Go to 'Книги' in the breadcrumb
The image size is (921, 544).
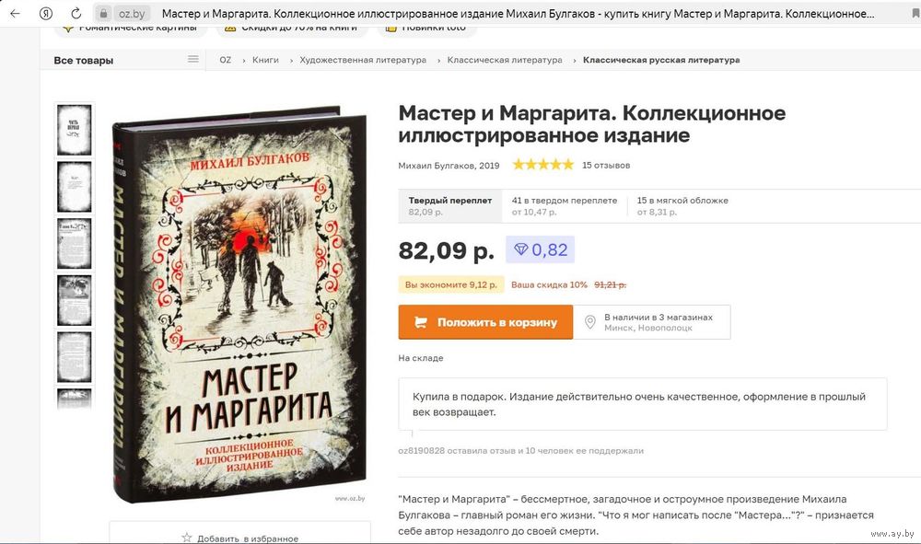click(x=265, y=60)
